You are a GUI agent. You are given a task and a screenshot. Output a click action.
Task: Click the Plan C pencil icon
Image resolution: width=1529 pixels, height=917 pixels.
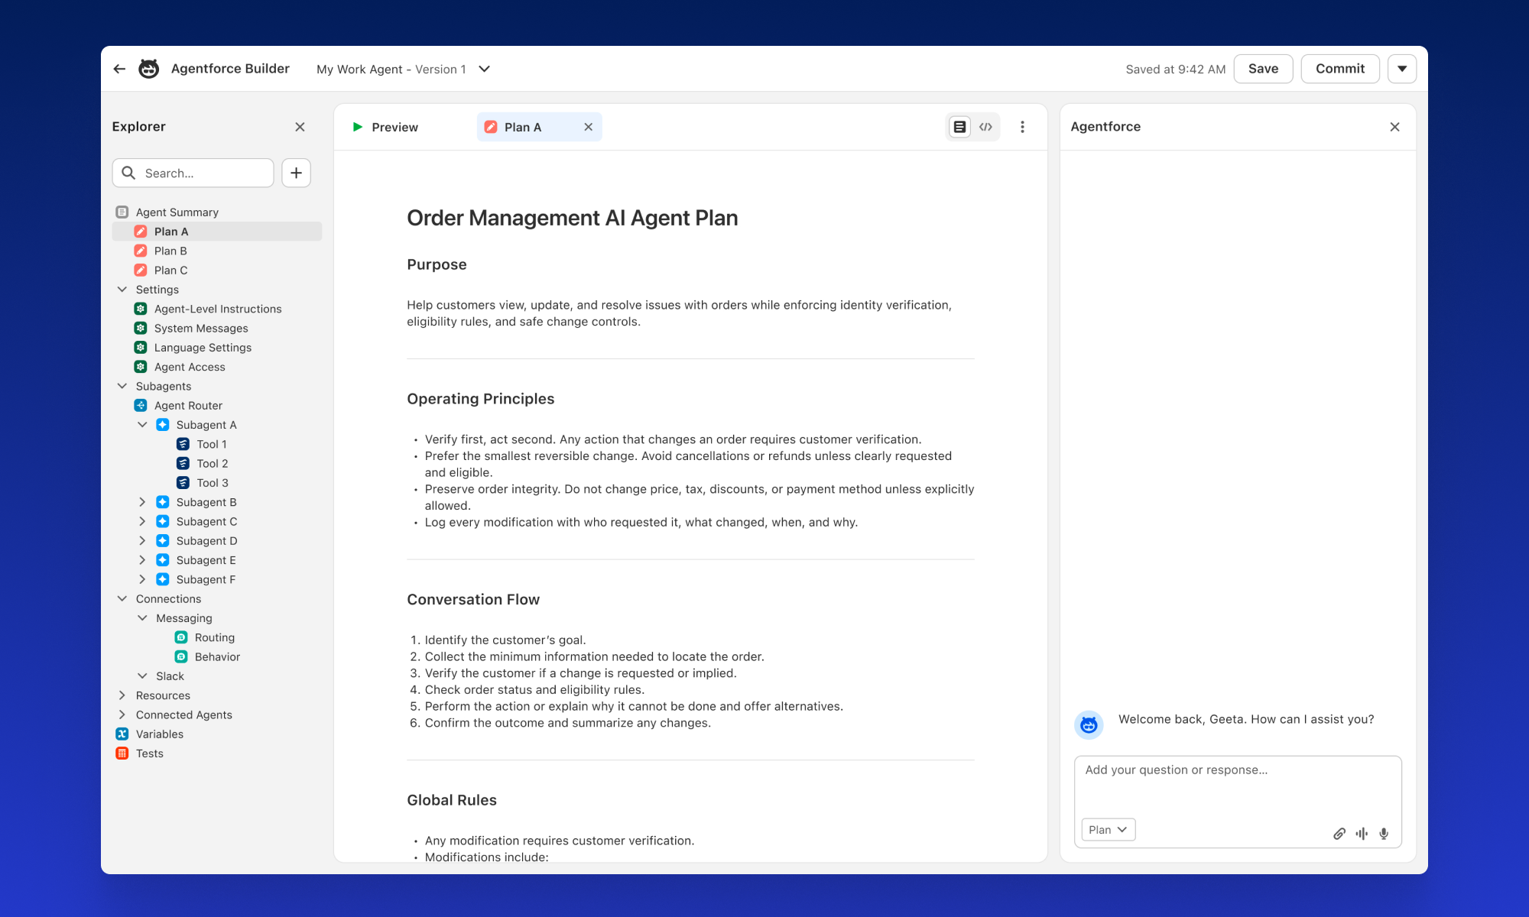[141, 270]
